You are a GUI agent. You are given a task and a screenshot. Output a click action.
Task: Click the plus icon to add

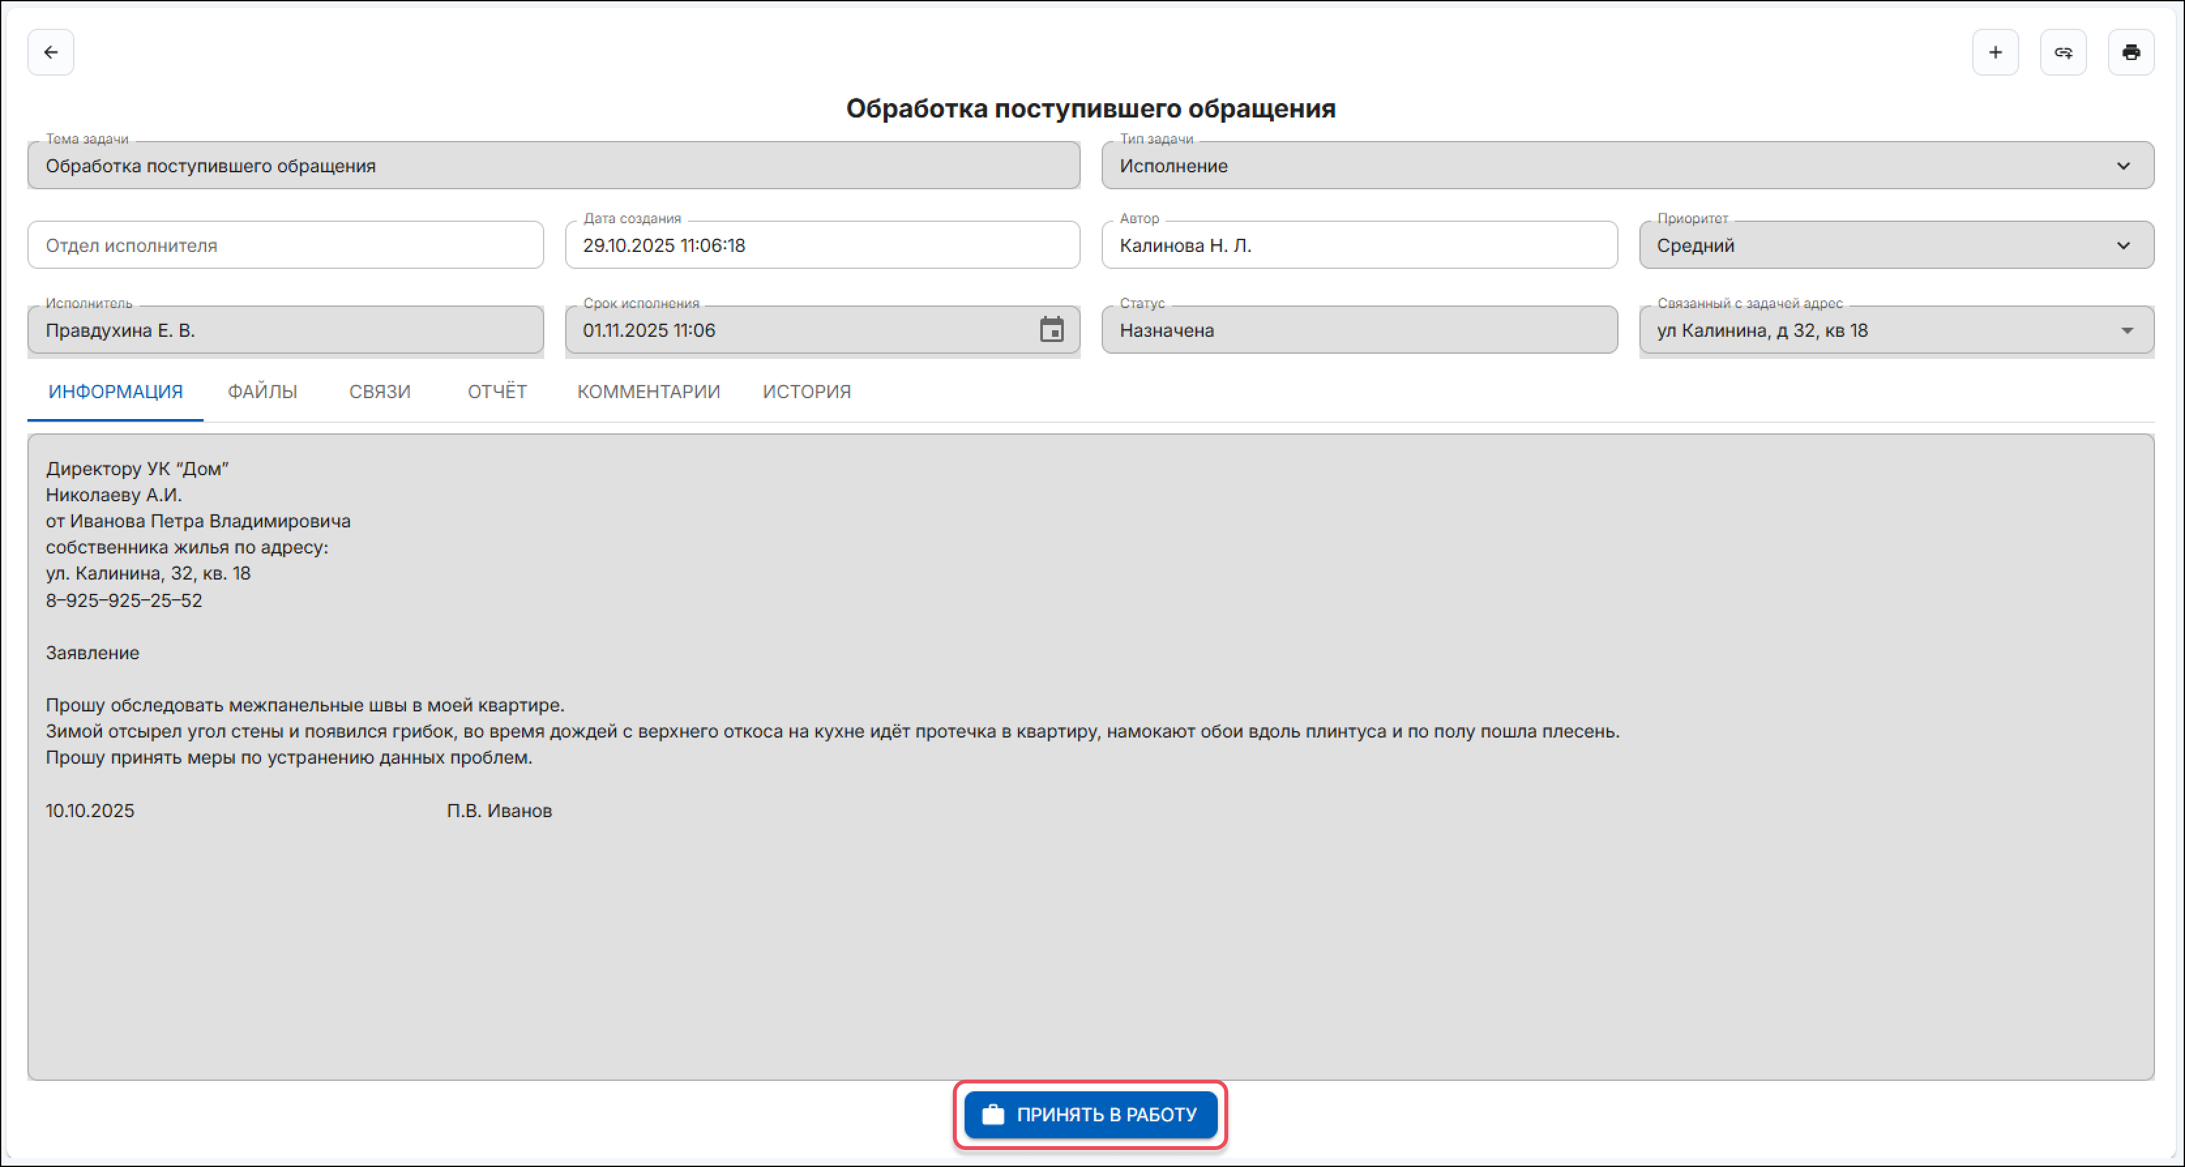(x=1995, y=53)
